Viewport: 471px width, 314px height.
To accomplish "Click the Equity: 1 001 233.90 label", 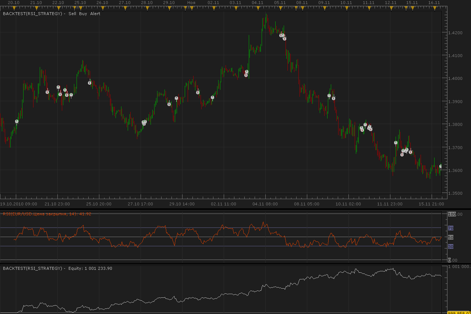I will [90, 268].
